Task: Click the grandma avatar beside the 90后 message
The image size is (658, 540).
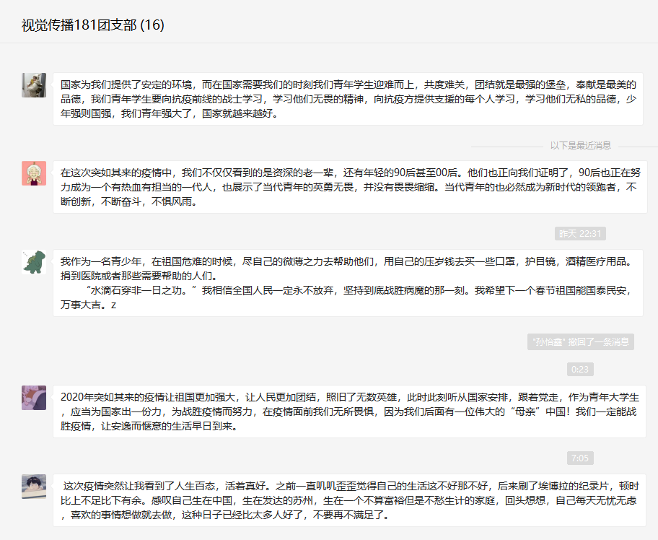Action: point(34,173)
